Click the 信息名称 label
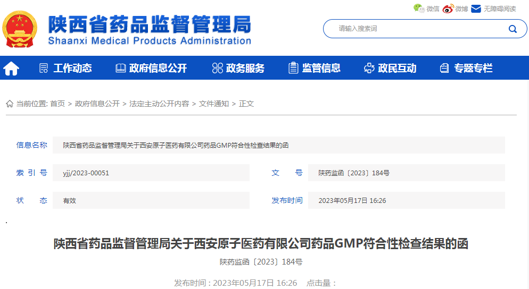The width and height of the screenshot is (529, 289). (x=32, y=145)
